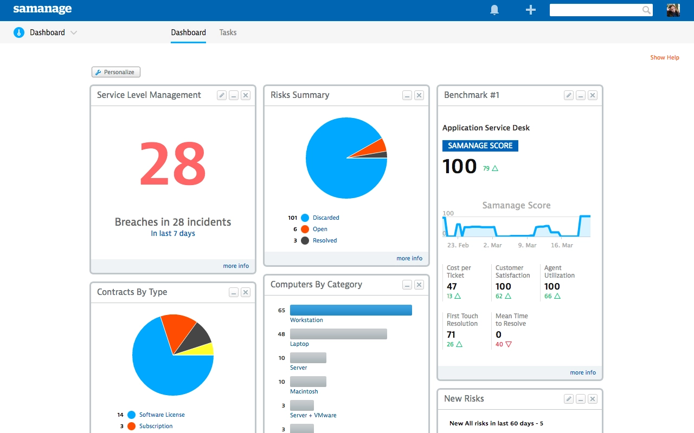Minimize the Benchmark #1 widget
Image resolution: width=694 pixels, height=433 pixels.
tap(581, 95)
